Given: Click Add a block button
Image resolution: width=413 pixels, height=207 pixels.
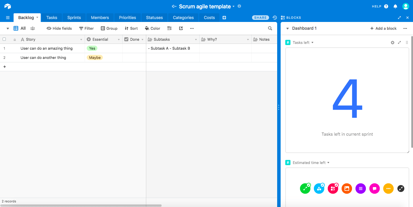Looking at the screenshot, I should click(x=384, y=28).
